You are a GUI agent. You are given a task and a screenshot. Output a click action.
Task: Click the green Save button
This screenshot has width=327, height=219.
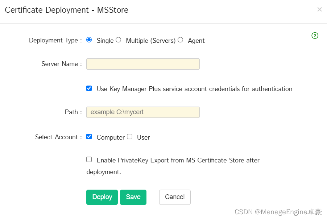[x=133, y=197]
